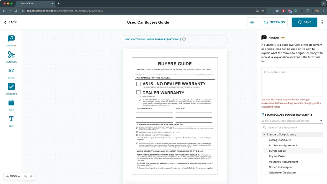Open the three-dot more options menu
327x184 pixels.
(x=322, y=22)
